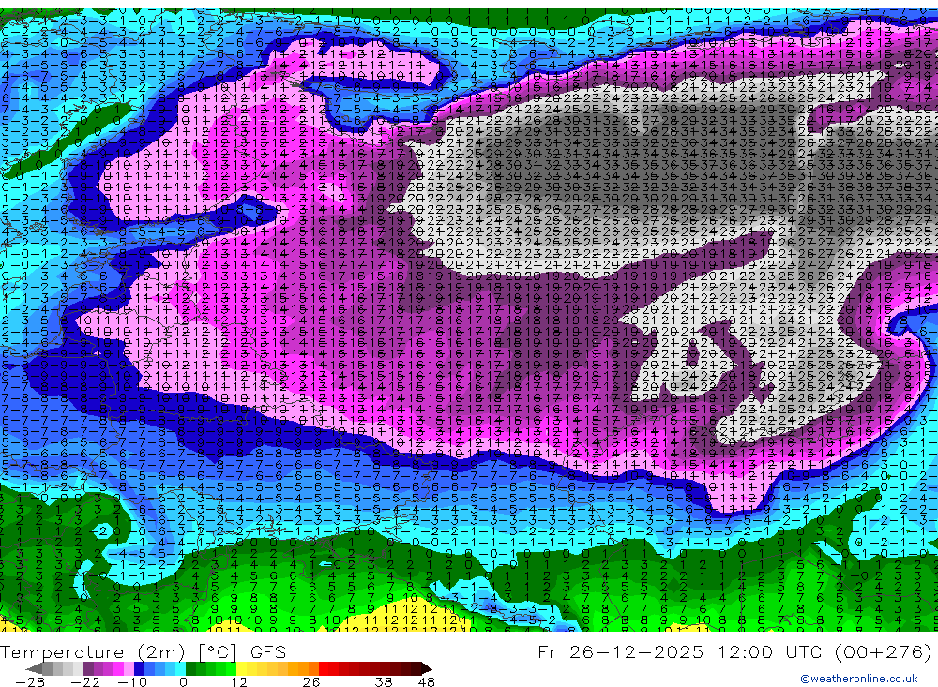Click the '(00+276)' forecast offset text
The image size is (938, 687).
[883, 651]
